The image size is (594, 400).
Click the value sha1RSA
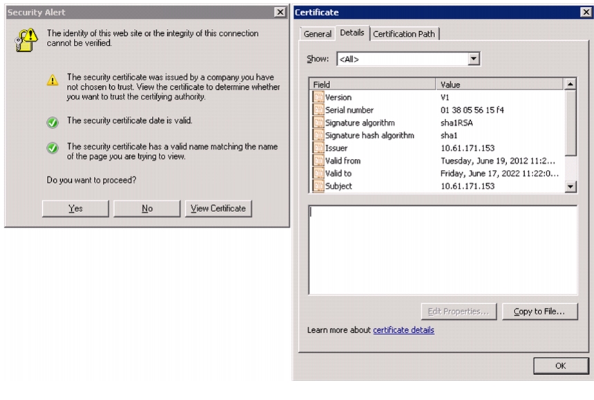457,123
